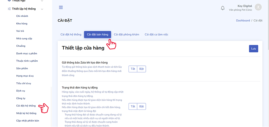Click Key Digital account name
Screen dimensions: 269x127
pos(244,6)
